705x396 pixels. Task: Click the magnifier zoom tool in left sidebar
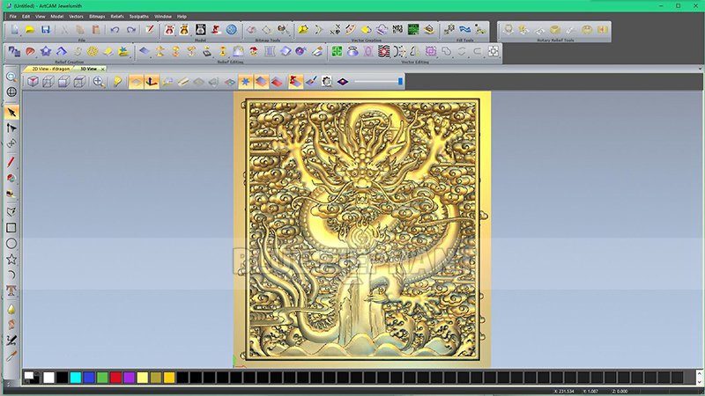[x=11, y=77]
